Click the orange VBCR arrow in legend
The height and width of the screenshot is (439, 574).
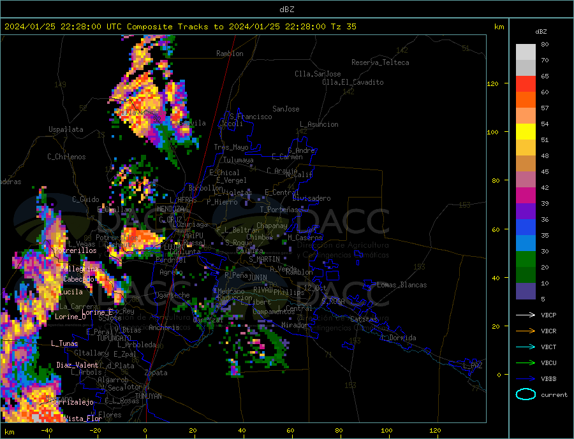(x=526, y=331)
